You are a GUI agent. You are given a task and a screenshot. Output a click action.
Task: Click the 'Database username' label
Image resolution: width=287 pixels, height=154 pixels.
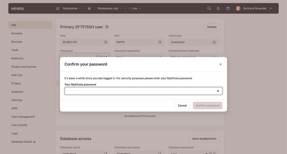[127, 147]
